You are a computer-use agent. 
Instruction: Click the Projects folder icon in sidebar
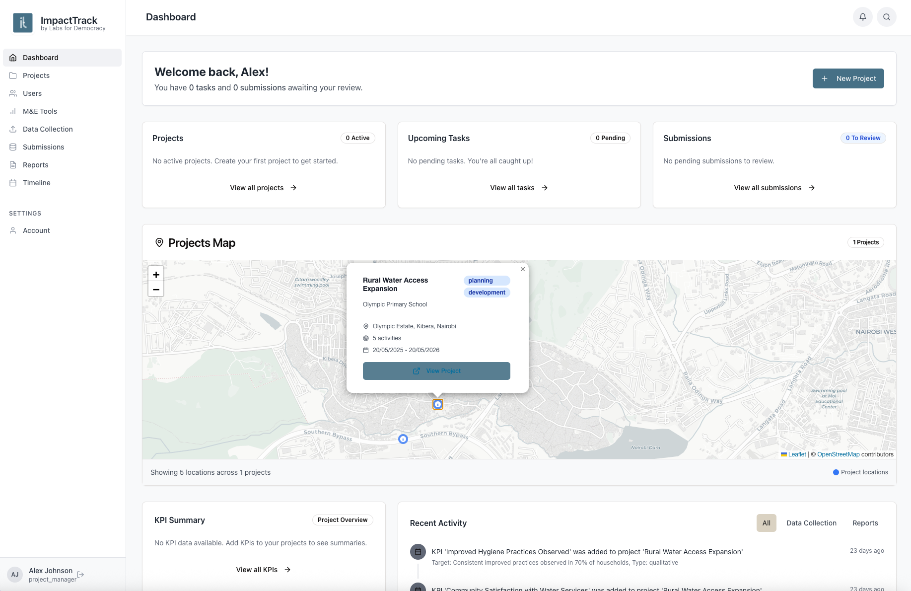pyautogui.click(x=13, y=75)
